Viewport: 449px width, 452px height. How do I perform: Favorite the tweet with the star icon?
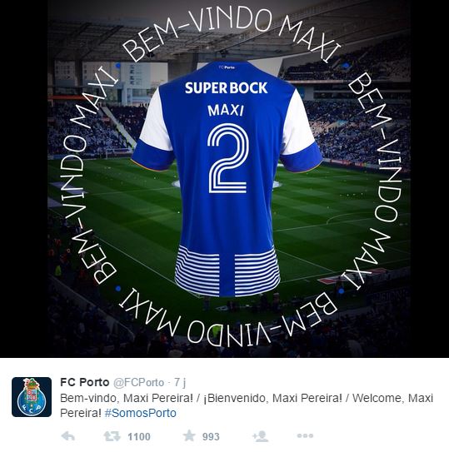[x=189, y=435]
